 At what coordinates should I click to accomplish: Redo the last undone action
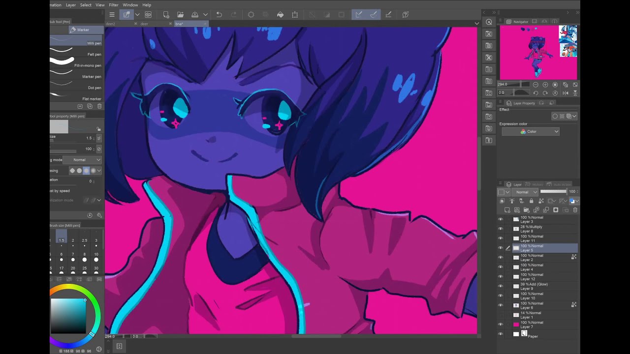[234, 15]
